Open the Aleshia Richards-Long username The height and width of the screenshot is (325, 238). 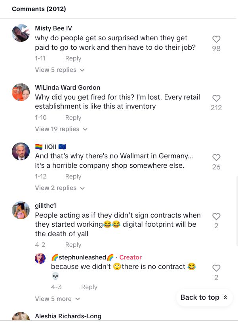[68, 316]
